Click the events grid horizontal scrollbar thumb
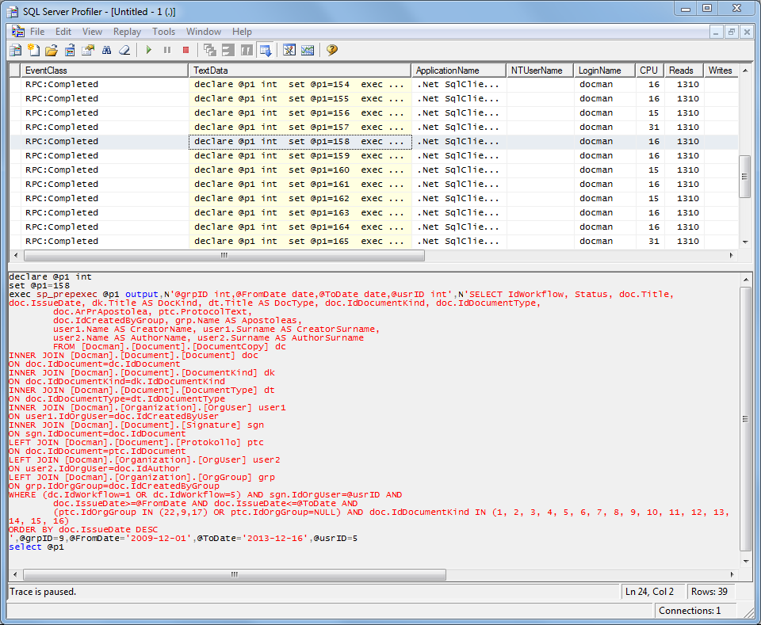761x625 pixels. click(224, 256)
